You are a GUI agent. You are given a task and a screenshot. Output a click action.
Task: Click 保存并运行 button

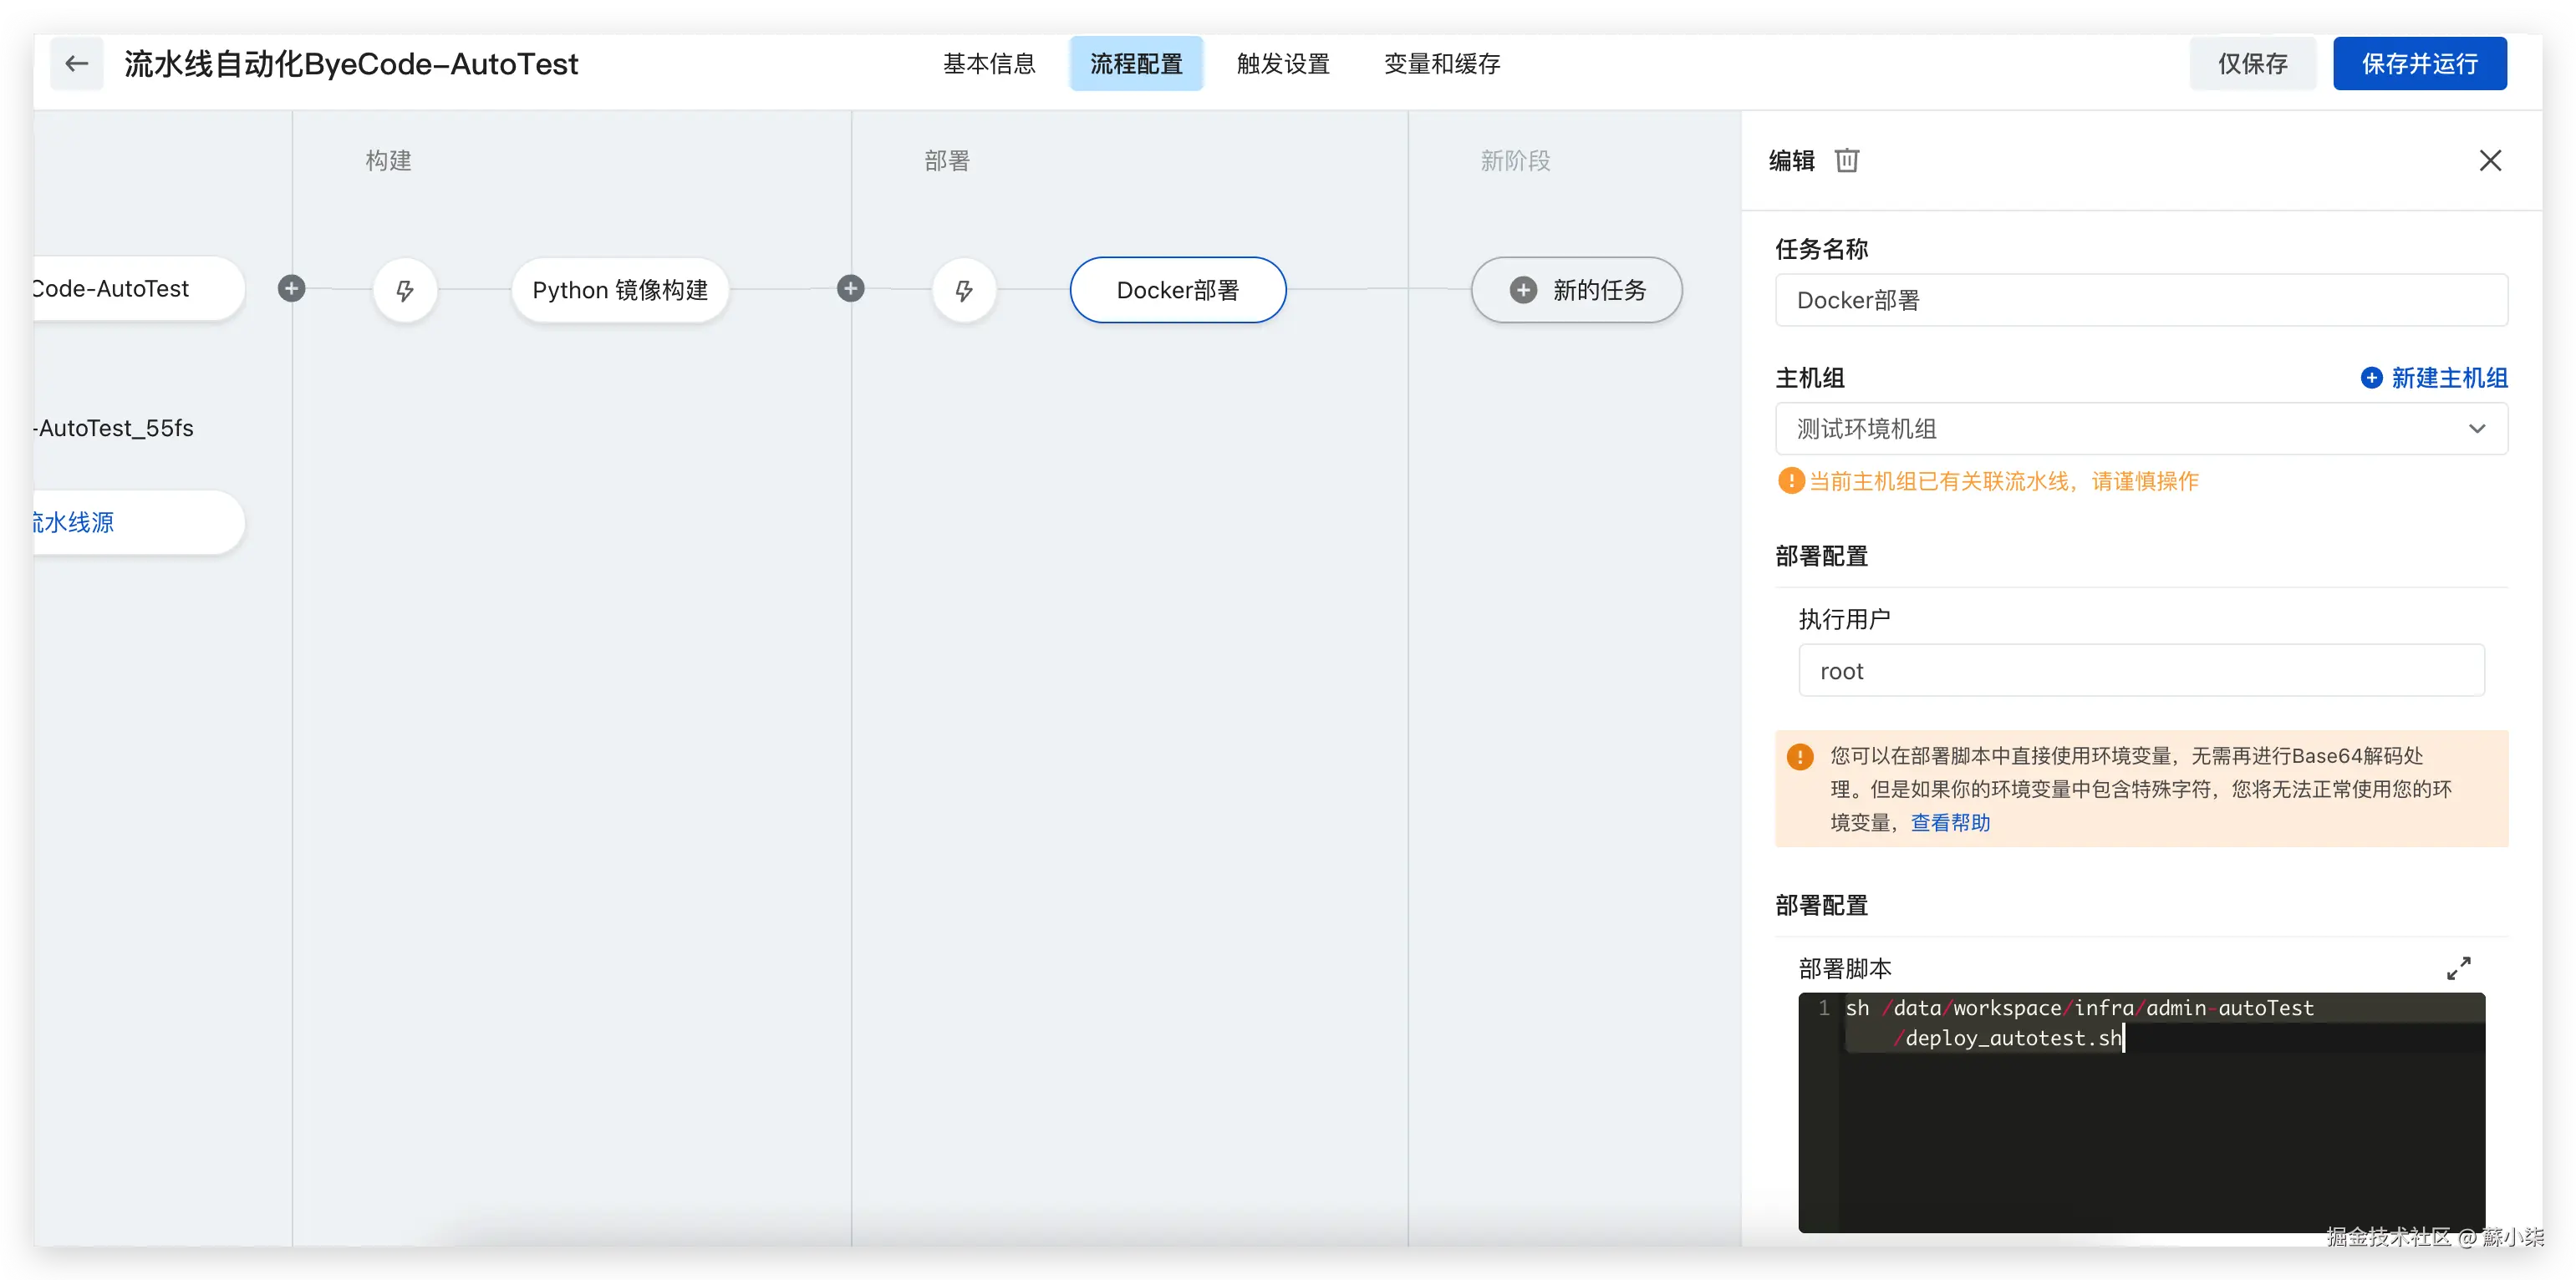click(x=2419, y=64)
